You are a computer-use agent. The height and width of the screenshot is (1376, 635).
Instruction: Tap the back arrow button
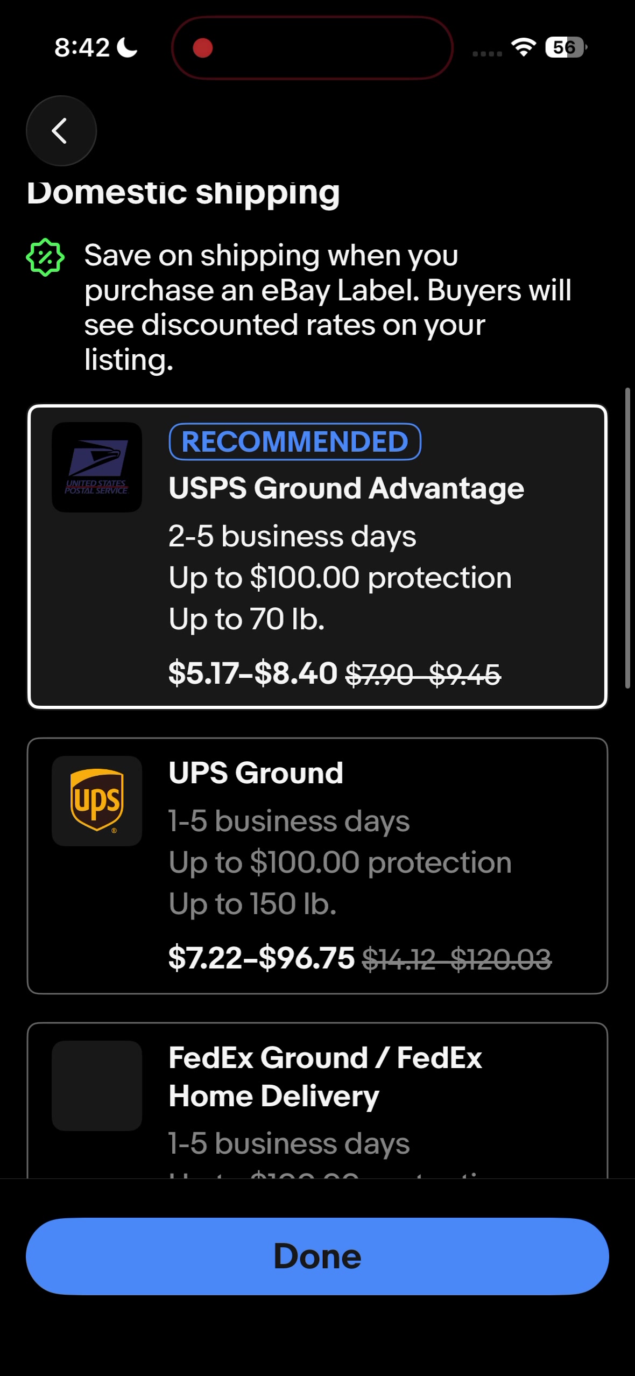click(61, 131)
